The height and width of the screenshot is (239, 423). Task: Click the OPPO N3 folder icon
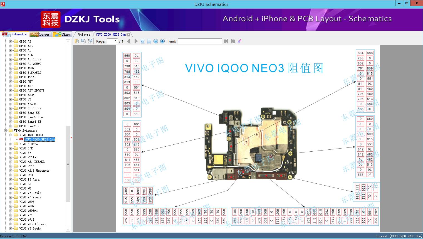(16, 99)
